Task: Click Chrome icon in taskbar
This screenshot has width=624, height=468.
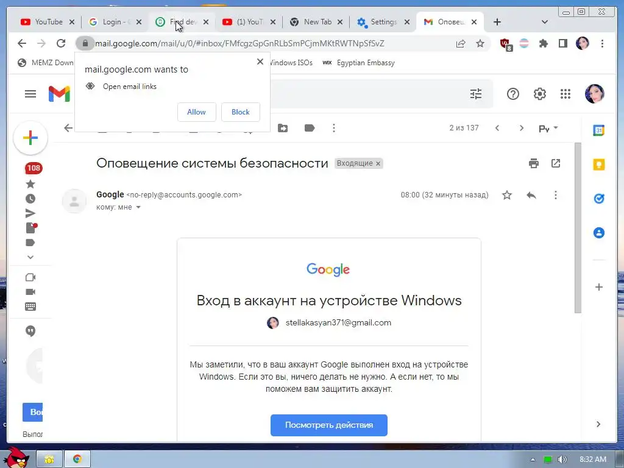Action: (77, 459)
